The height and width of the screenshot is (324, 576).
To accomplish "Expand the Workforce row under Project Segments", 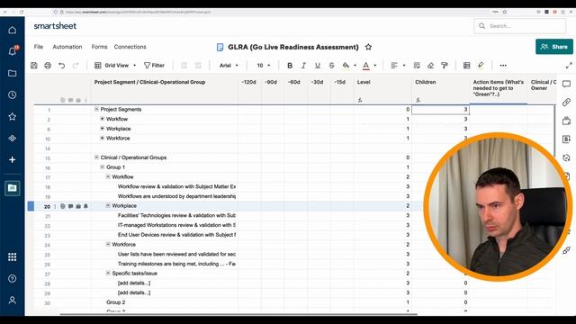I will [x=102, y=138].
